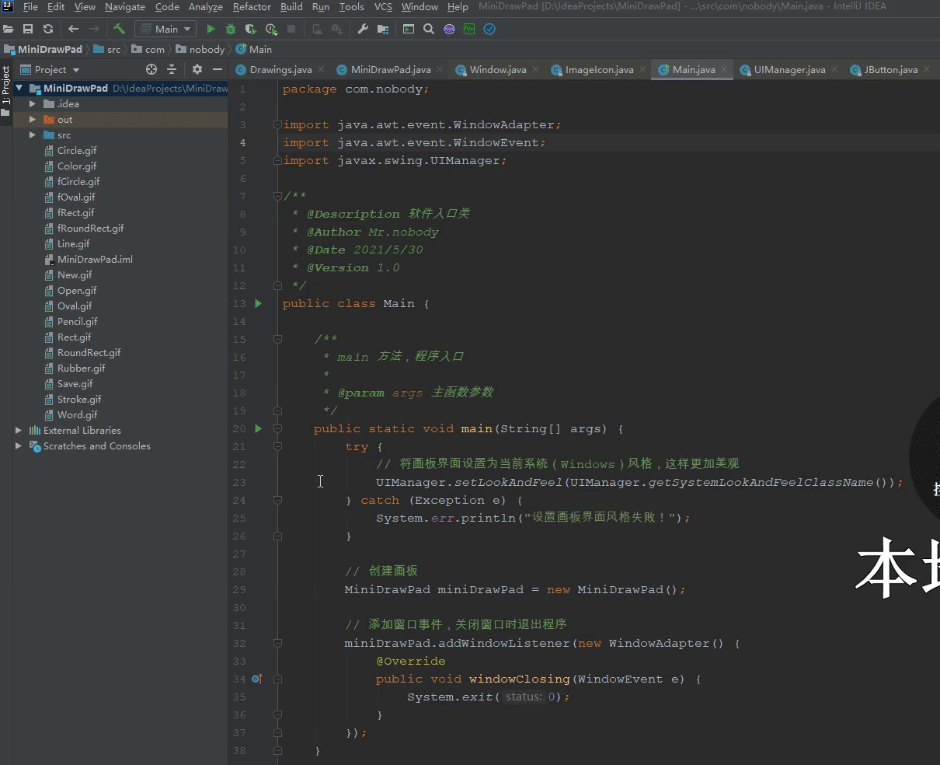Viewport: 940px width, 765px height.
Task: Open the VCS menu
Action: [x=383, y=7]
